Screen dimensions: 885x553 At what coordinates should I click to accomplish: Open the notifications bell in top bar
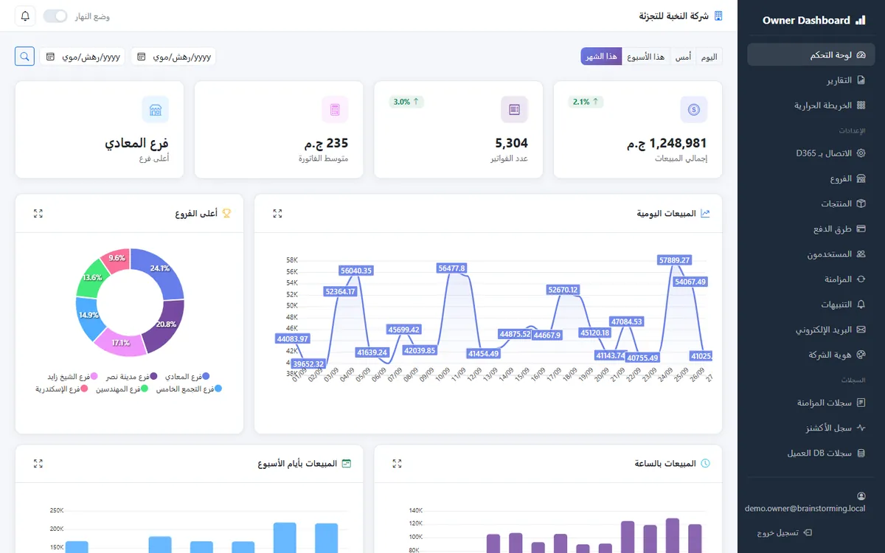click(x=25, y=16)
